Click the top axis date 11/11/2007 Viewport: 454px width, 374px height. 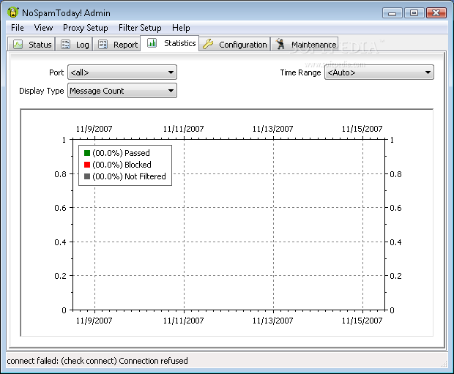coord(184,129)
